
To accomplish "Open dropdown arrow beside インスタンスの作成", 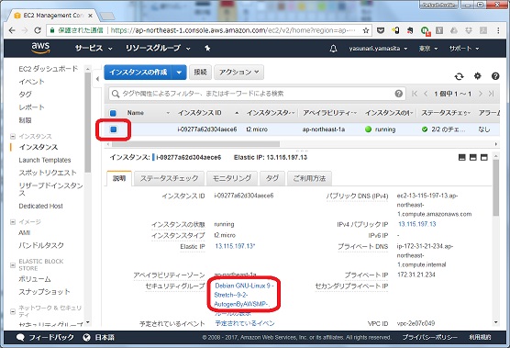I will tap(179, 72).
